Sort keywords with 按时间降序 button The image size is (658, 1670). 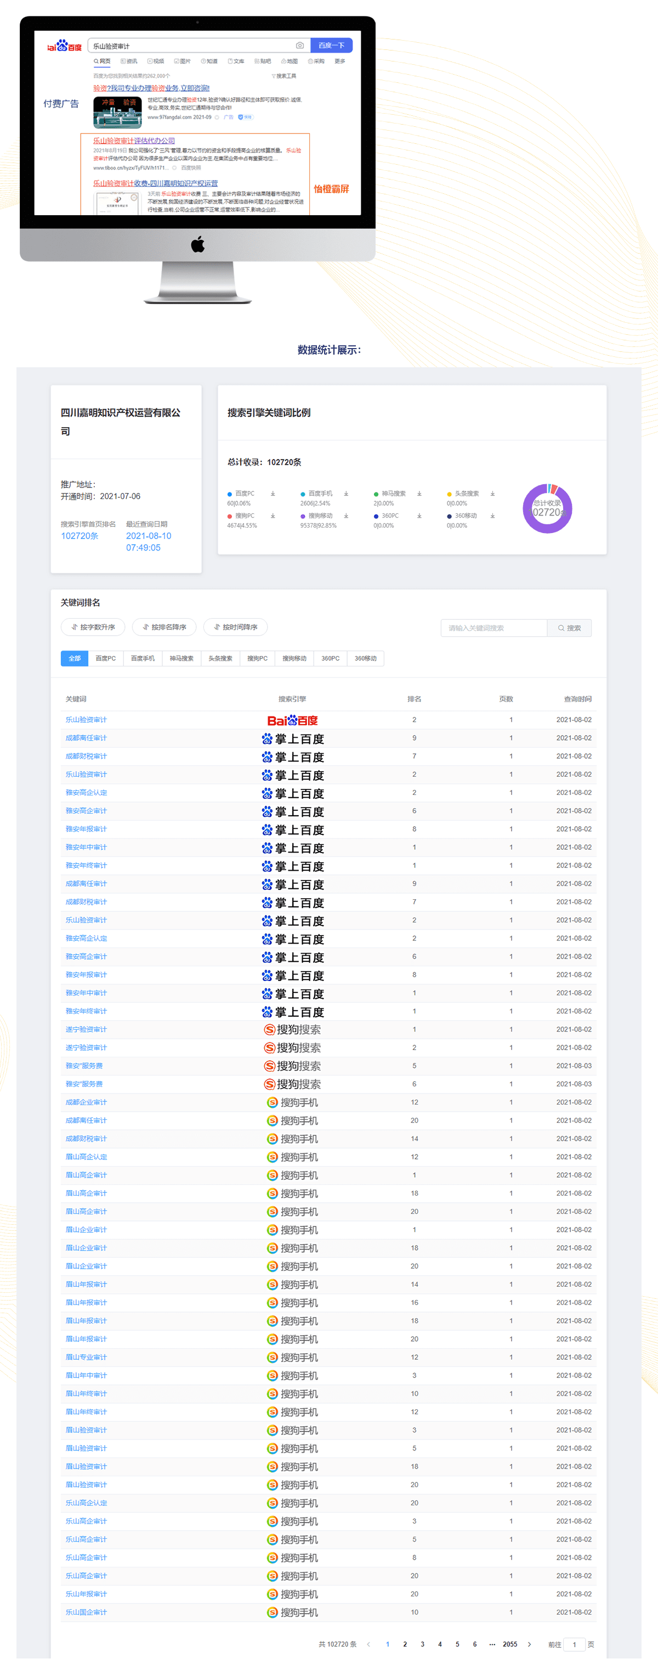point(236,627)
